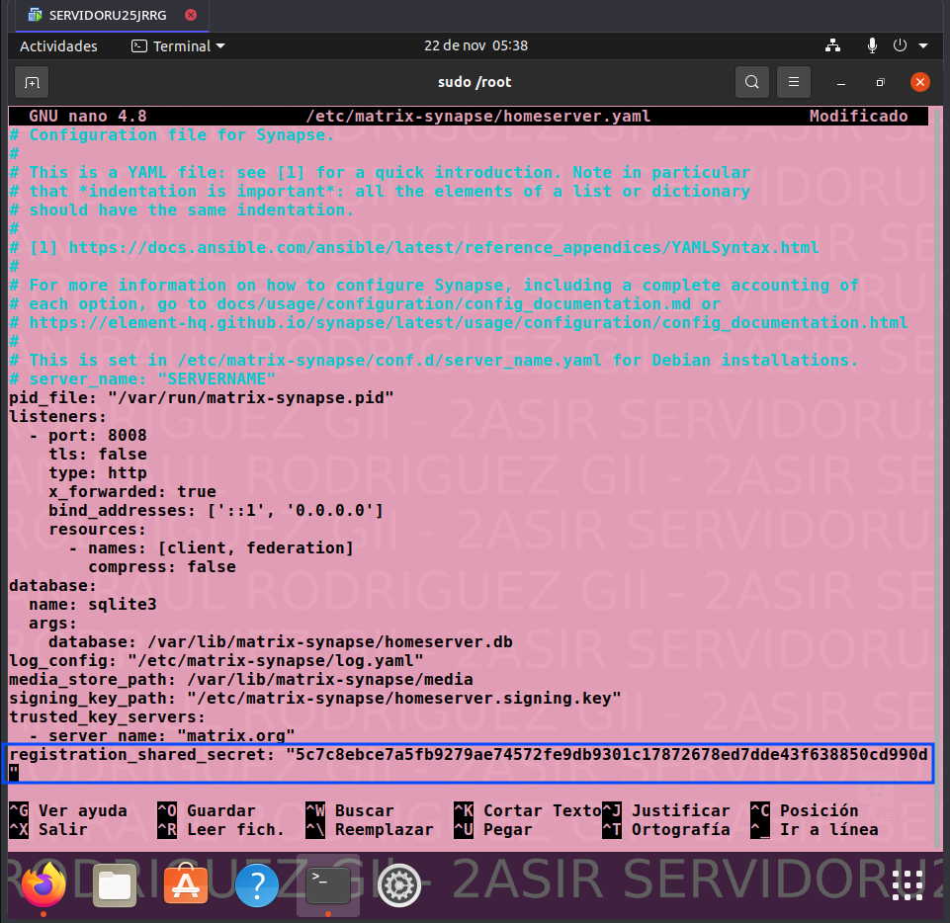This screenshot has width=950, height=923.
Task: Click the pid_file line
Action: click(x=201, y=398)
